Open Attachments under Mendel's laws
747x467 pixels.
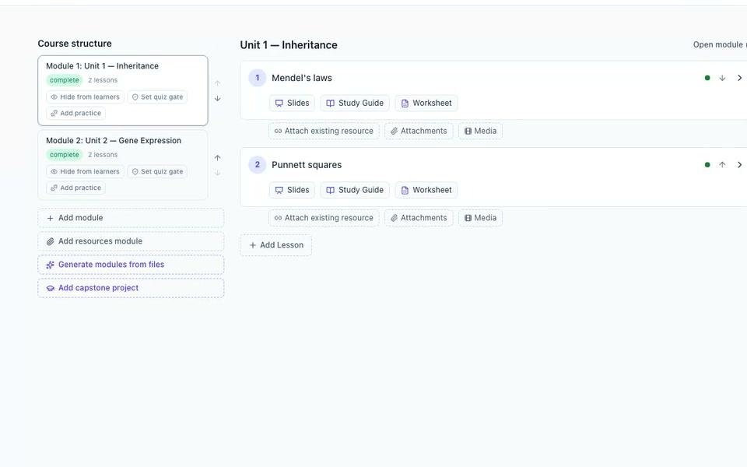click(419, 131)
